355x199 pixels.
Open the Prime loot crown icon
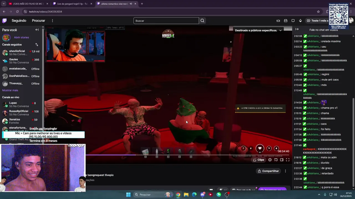278,21
